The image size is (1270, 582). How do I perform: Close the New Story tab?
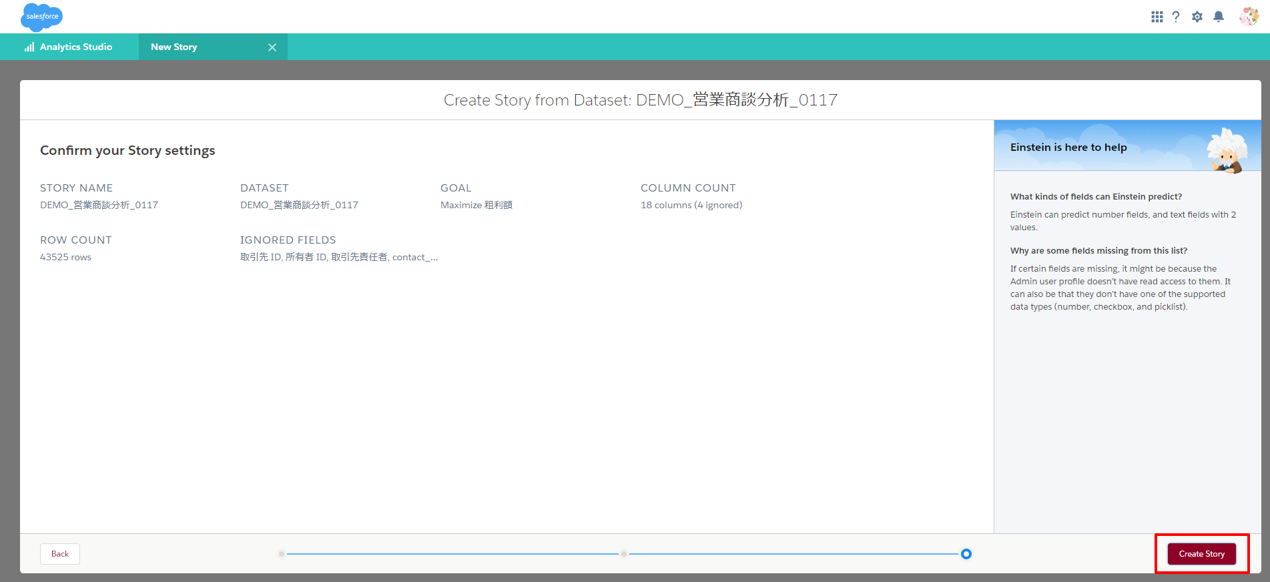[x=272, y=47]
